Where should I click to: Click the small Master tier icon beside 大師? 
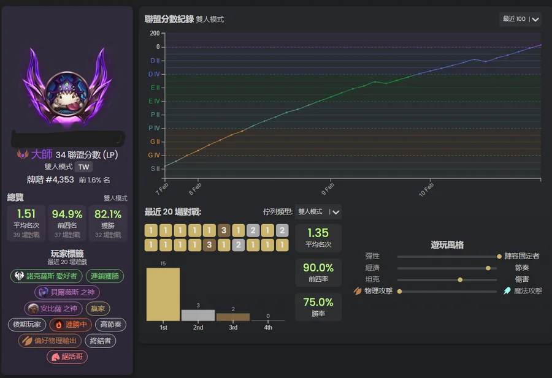(x=23, y=154)
